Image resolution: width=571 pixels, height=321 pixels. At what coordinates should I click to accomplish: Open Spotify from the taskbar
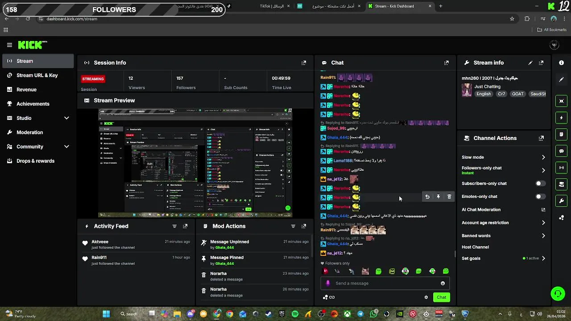coord(295,314)
